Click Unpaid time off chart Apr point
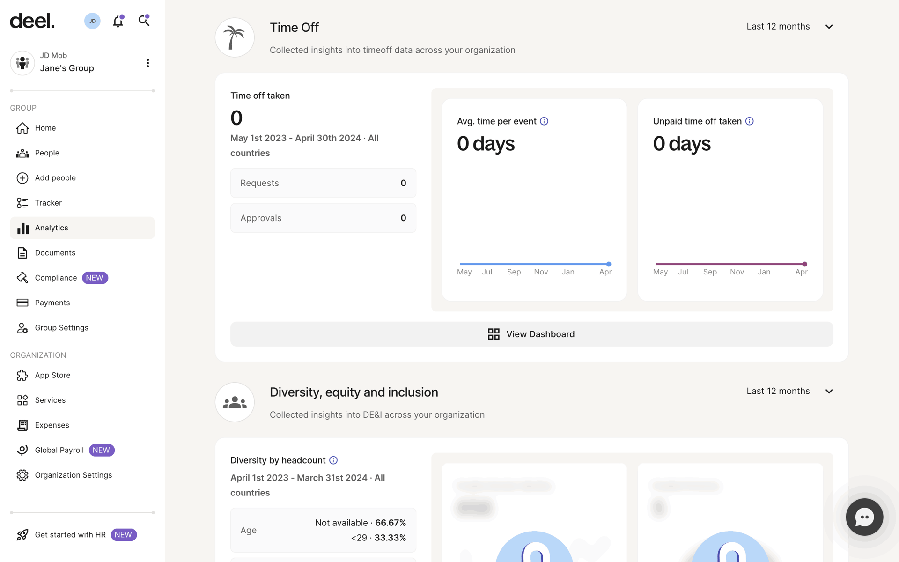The image size is (899, 562). tap(804, 264)
